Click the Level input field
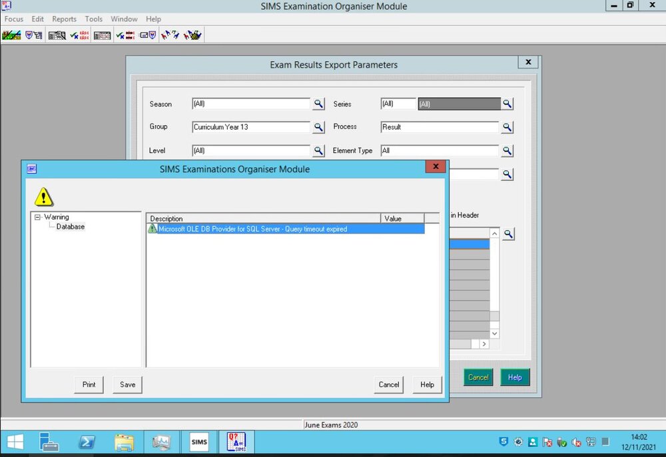Screen dimensions: 666x457 click(x=251, y=150)
